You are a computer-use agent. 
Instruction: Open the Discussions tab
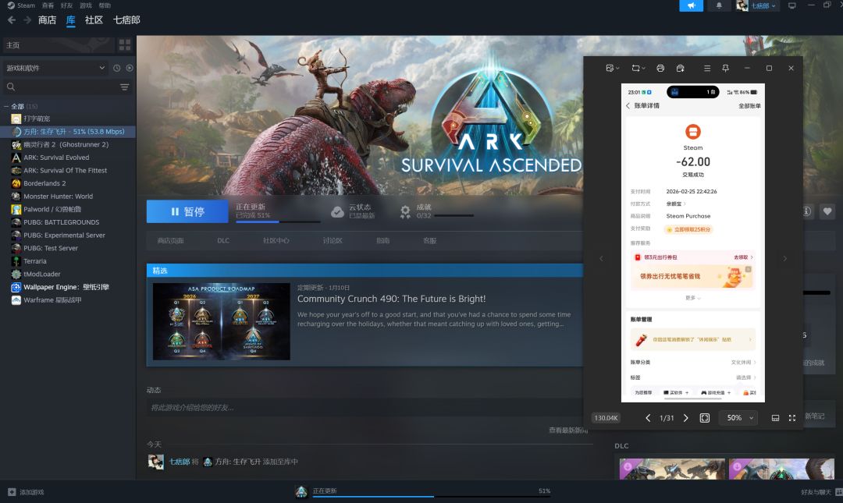[x=333, y=241]
